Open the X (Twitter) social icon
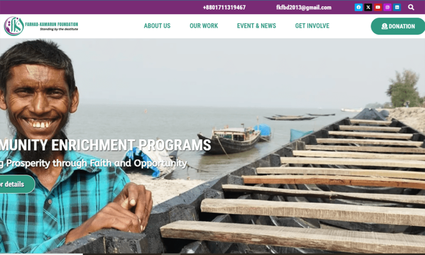Image resolution: width=425 pixels, height=255 pixels. coord(368,7)
